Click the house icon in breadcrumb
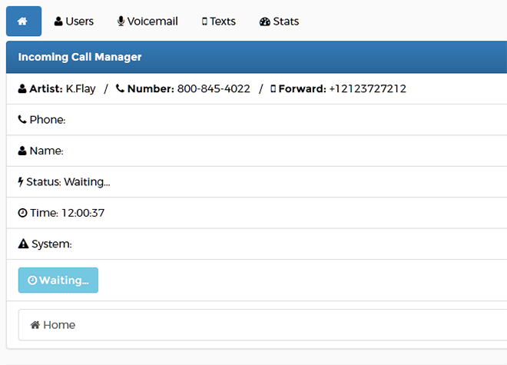Screen dimensions: 507x365 (35, 324)
